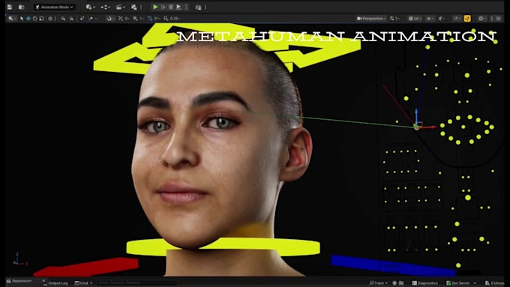510x287 pixels.
Task: Click the Skip Frame button
Action: coord(163,7)
